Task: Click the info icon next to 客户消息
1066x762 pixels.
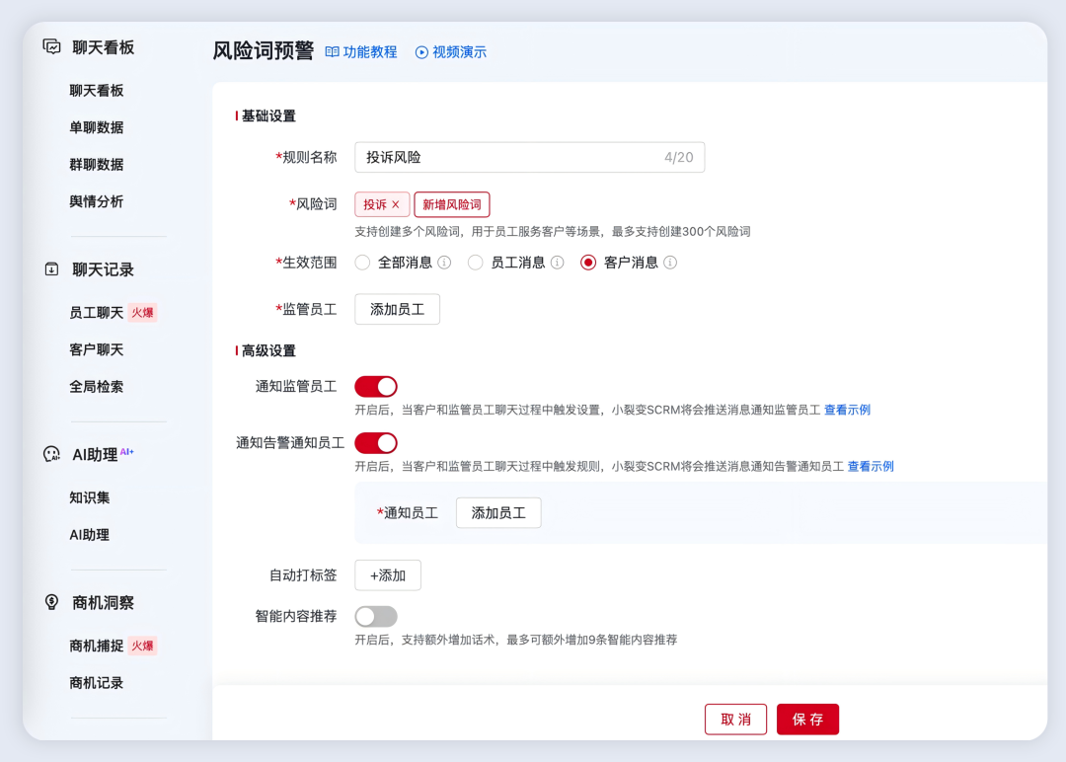Action: point(670,263)
